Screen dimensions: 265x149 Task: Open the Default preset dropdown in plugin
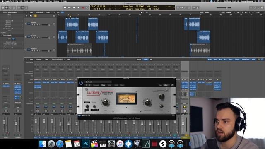click(98, 82)
